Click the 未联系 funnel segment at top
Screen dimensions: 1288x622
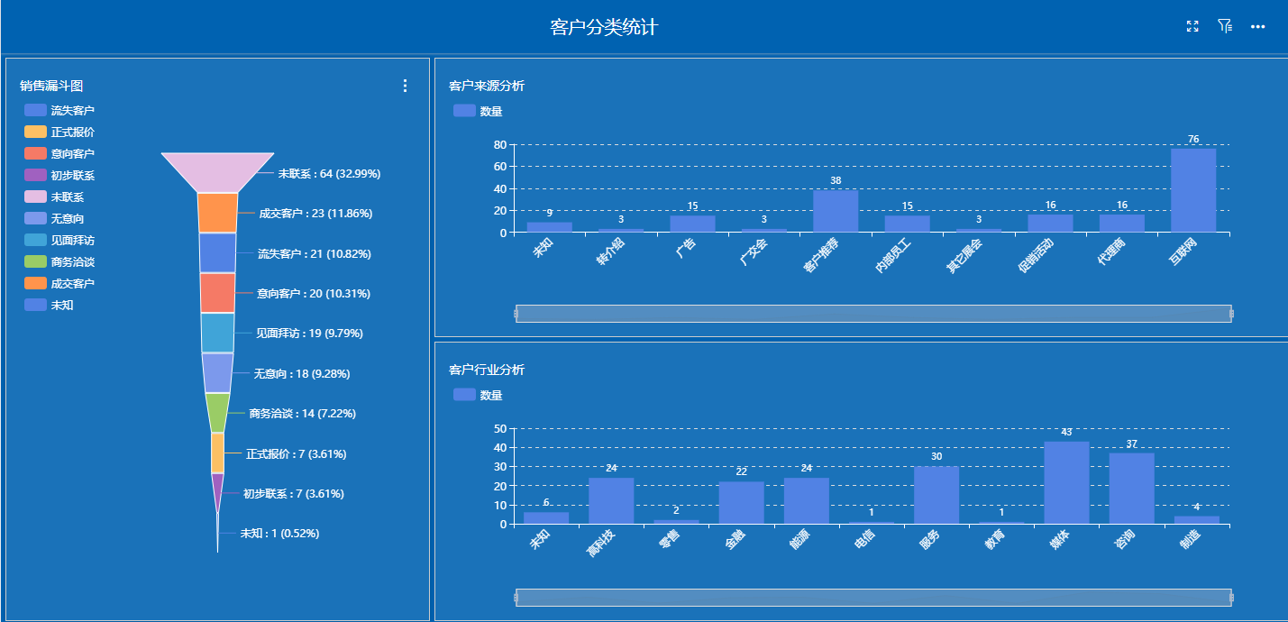[x=217, y=171]
